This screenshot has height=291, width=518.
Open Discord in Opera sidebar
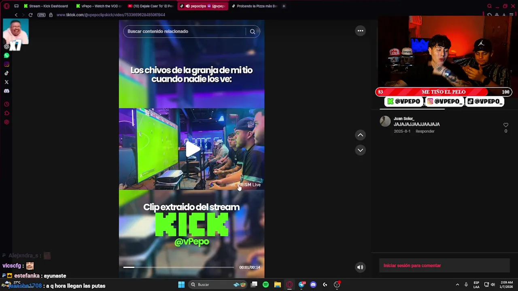[x=6, y=91]
